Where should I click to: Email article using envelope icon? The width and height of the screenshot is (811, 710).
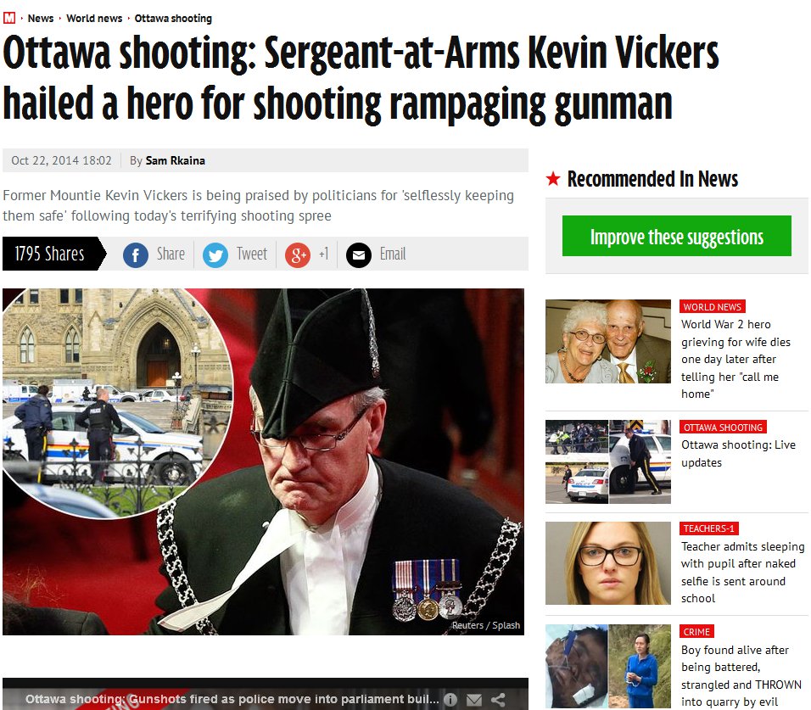click(359, 254)
